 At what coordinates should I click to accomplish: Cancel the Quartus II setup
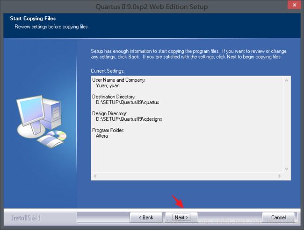[x=278, y=217]
